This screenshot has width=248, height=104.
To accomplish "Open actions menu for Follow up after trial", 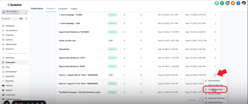I will point(215,40).
